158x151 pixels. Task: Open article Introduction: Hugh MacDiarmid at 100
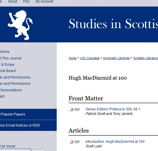[115, 142]
